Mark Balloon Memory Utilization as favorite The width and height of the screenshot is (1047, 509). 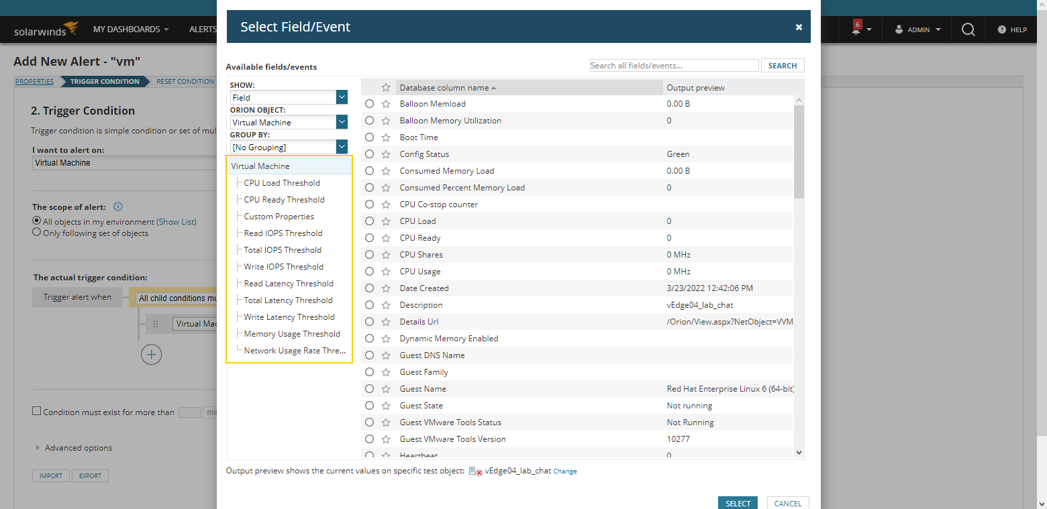[386, 121]
